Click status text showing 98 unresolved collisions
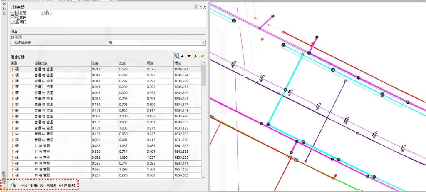 pyautogui.click(x=49, y=185)
